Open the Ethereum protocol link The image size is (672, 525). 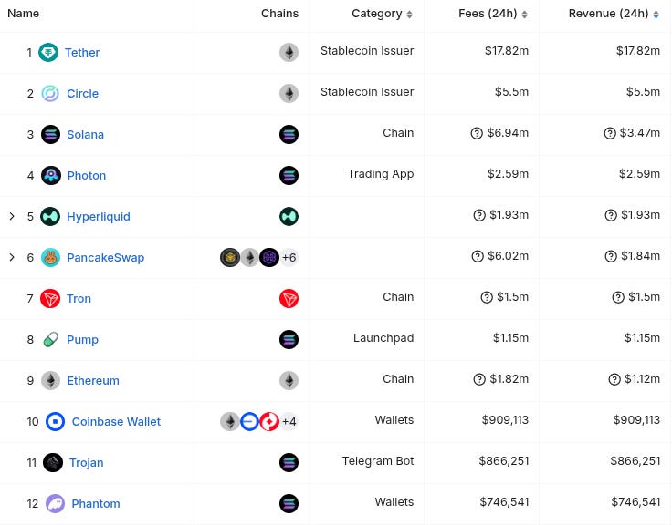click(x=93, y=380)
